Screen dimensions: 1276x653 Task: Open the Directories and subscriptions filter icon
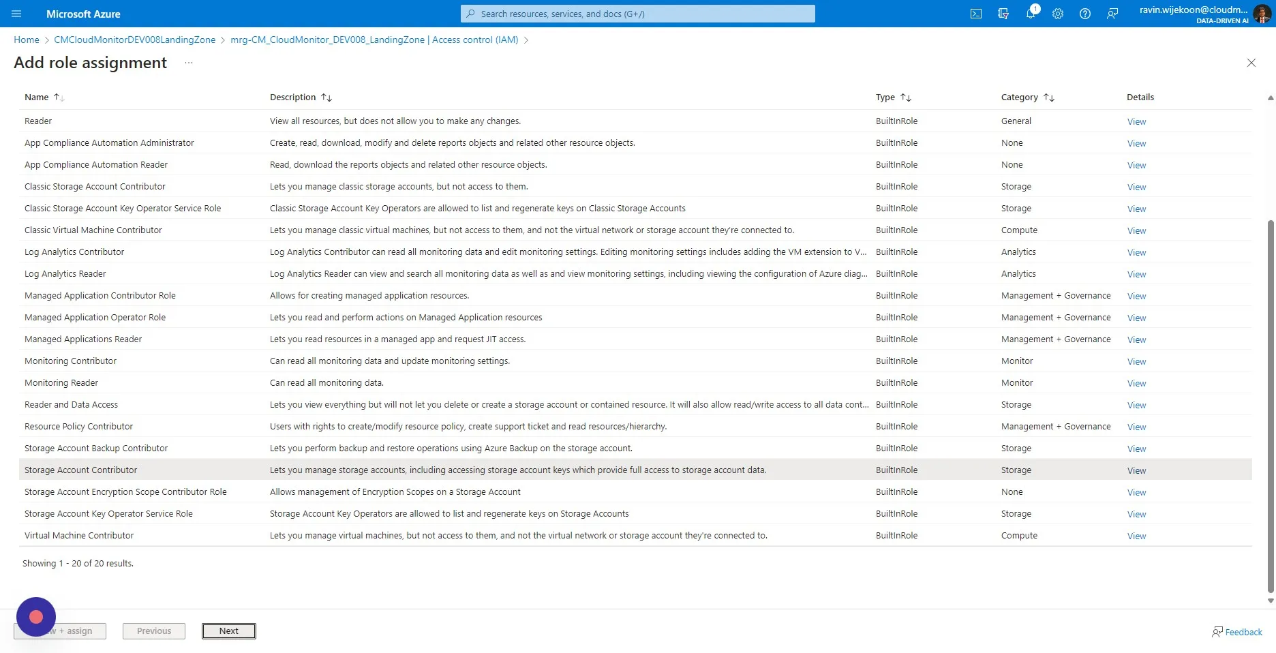click(1003, 14)
